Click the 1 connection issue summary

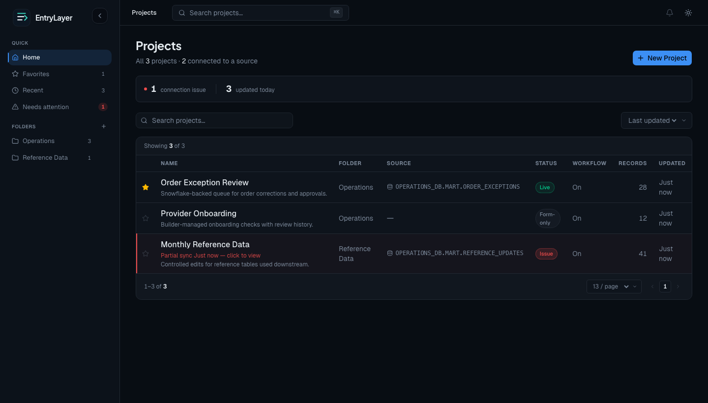click(175, 89)
